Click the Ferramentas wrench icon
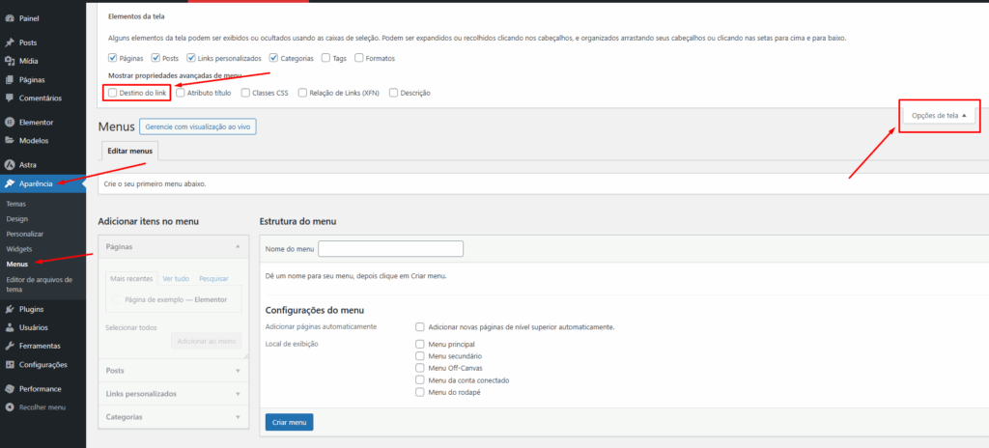989x448 pixels. 10,346
